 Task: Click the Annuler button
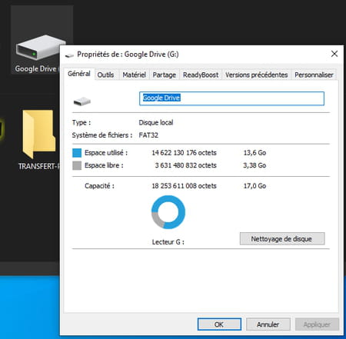click(x=268, y=324)
